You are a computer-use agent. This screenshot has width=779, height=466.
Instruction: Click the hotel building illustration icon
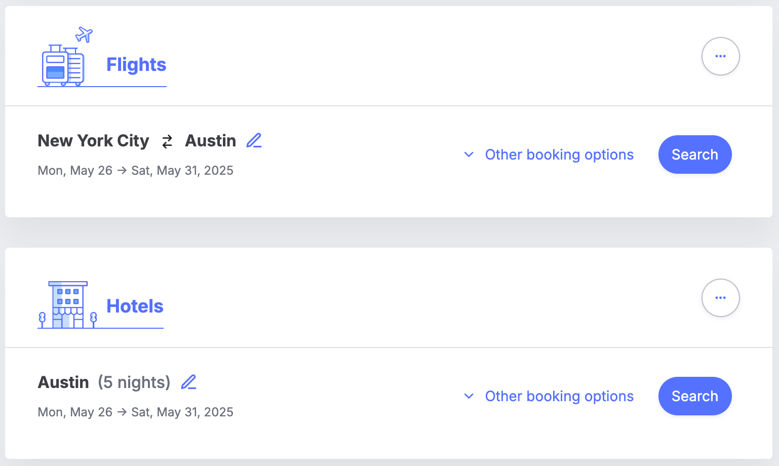68,304
